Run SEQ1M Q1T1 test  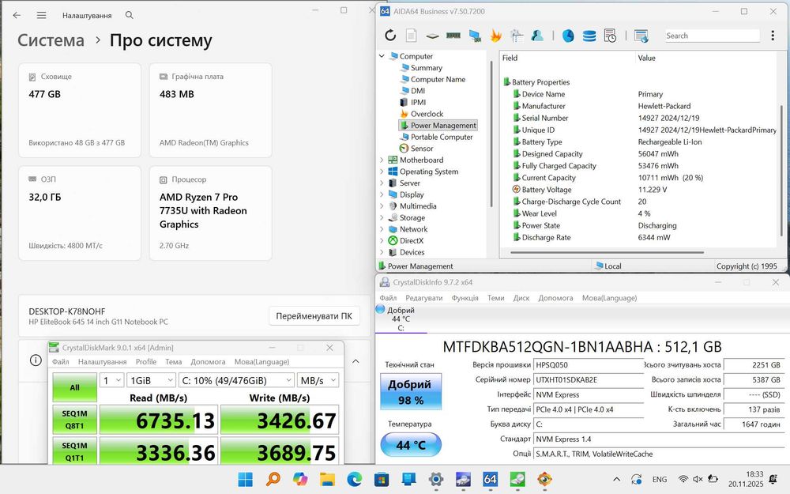(x=74, y=451)
